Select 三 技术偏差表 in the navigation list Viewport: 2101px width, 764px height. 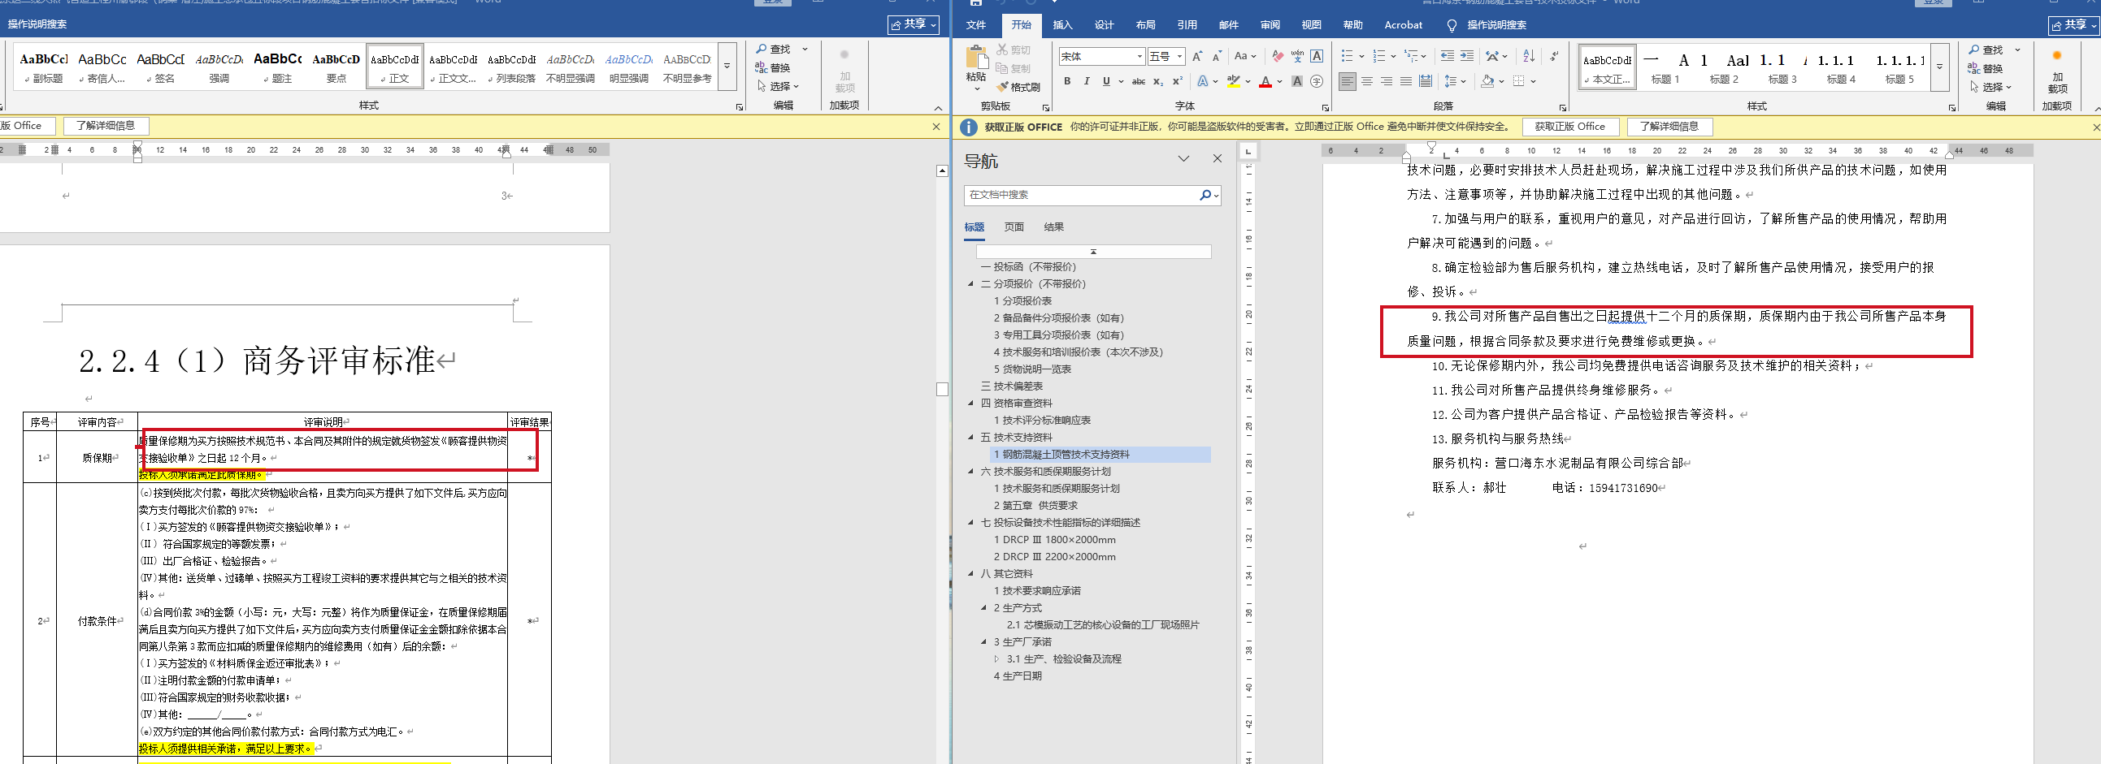click(x=1011, y=386)
